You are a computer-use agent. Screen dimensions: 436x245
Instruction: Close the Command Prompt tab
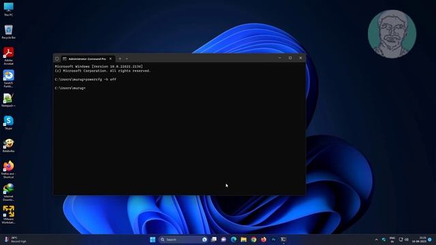click(110, 59)
